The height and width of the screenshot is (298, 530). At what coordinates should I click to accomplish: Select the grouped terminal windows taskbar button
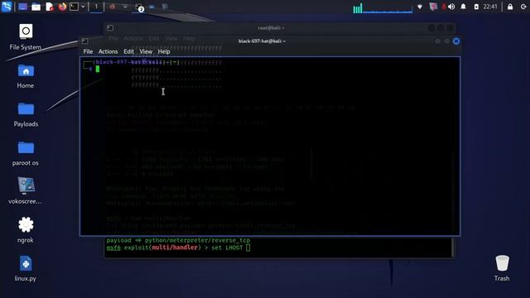point(139,7)
